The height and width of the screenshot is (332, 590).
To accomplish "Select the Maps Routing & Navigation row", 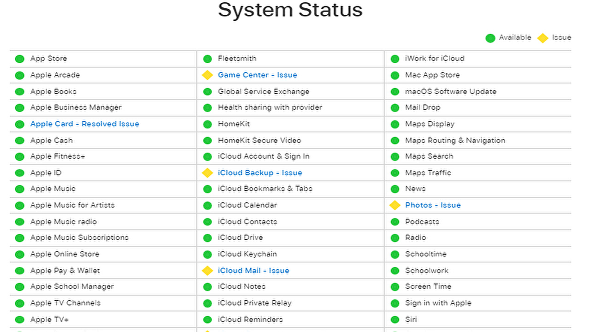I will point(455,140).
